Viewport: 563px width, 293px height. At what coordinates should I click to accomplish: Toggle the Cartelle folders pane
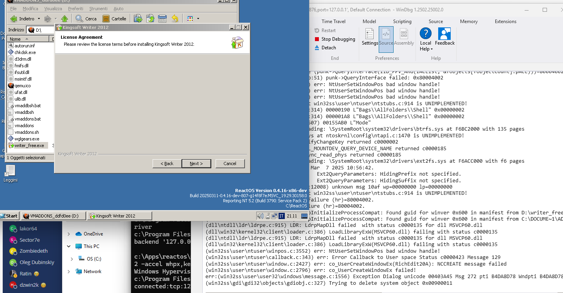pos(114,18)
